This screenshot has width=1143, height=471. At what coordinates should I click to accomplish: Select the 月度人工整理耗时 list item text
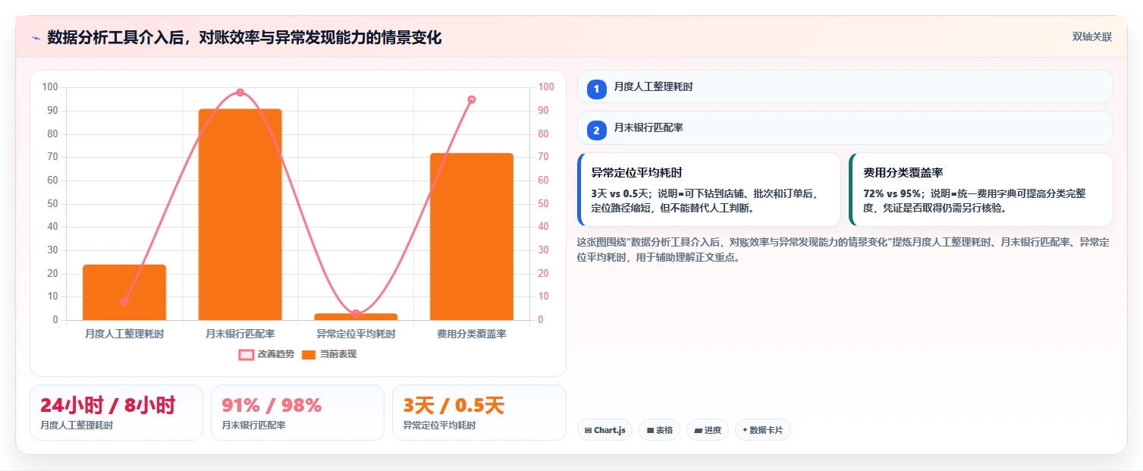point(653,86)
